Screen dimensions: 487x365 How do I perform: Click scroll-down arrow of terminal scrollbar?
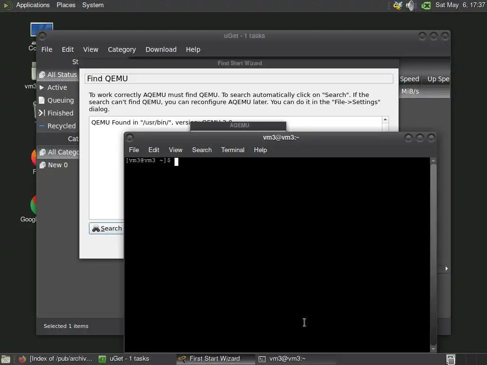(x=433, y=349)
